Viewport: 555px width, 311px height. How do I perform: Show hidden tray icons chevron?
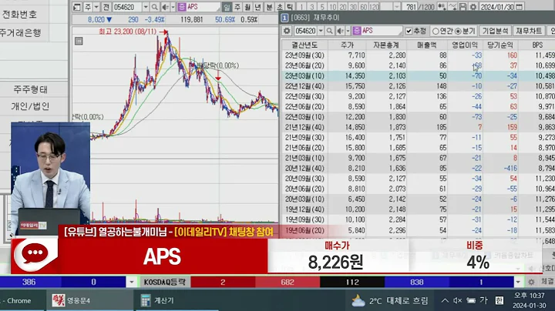(445, 300)
